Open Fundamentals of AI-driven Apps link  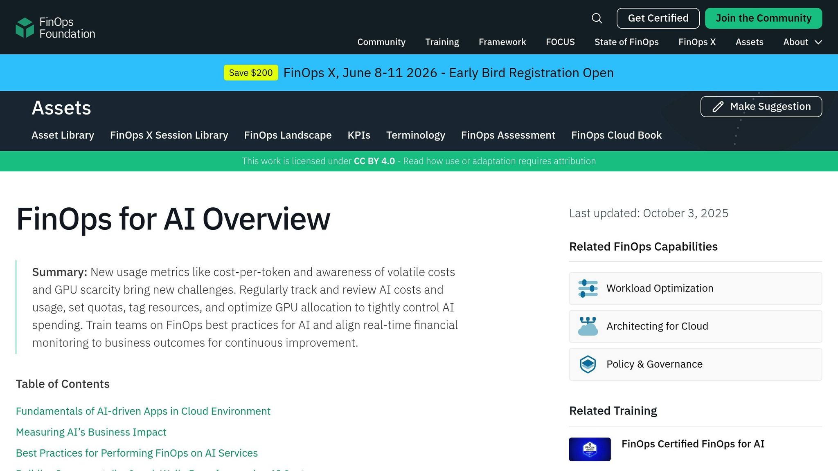click(x=143, y=411)
